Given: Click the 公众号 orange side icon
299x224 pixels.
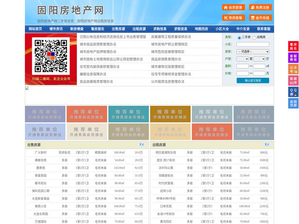Looking at the screenshot, I should (x=293, y=69).
